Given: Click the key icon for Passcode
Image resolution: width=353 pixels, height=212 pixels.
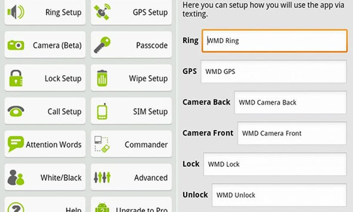Looking at the screenshot, I should (x=102, y=45).
